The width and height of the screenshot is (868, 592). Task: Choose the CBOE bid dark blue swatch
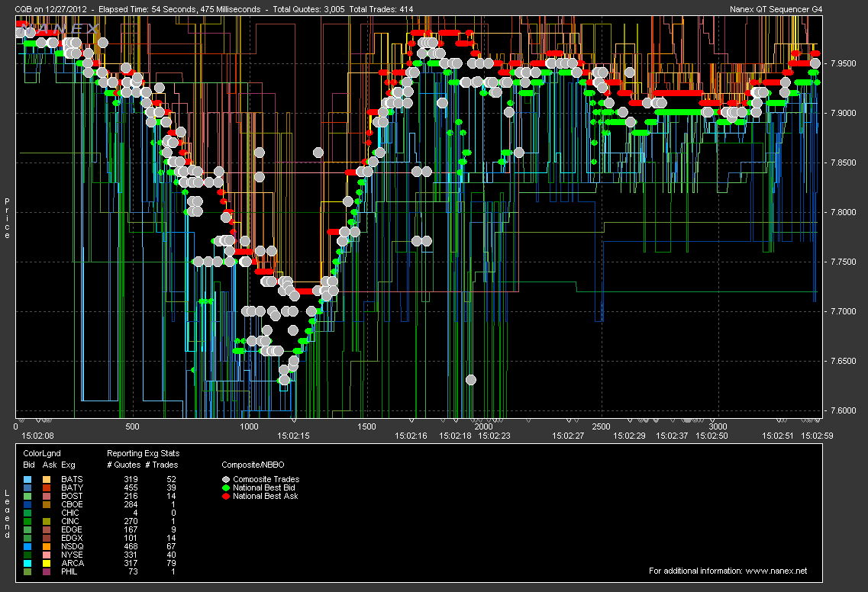tap(27, 504)
